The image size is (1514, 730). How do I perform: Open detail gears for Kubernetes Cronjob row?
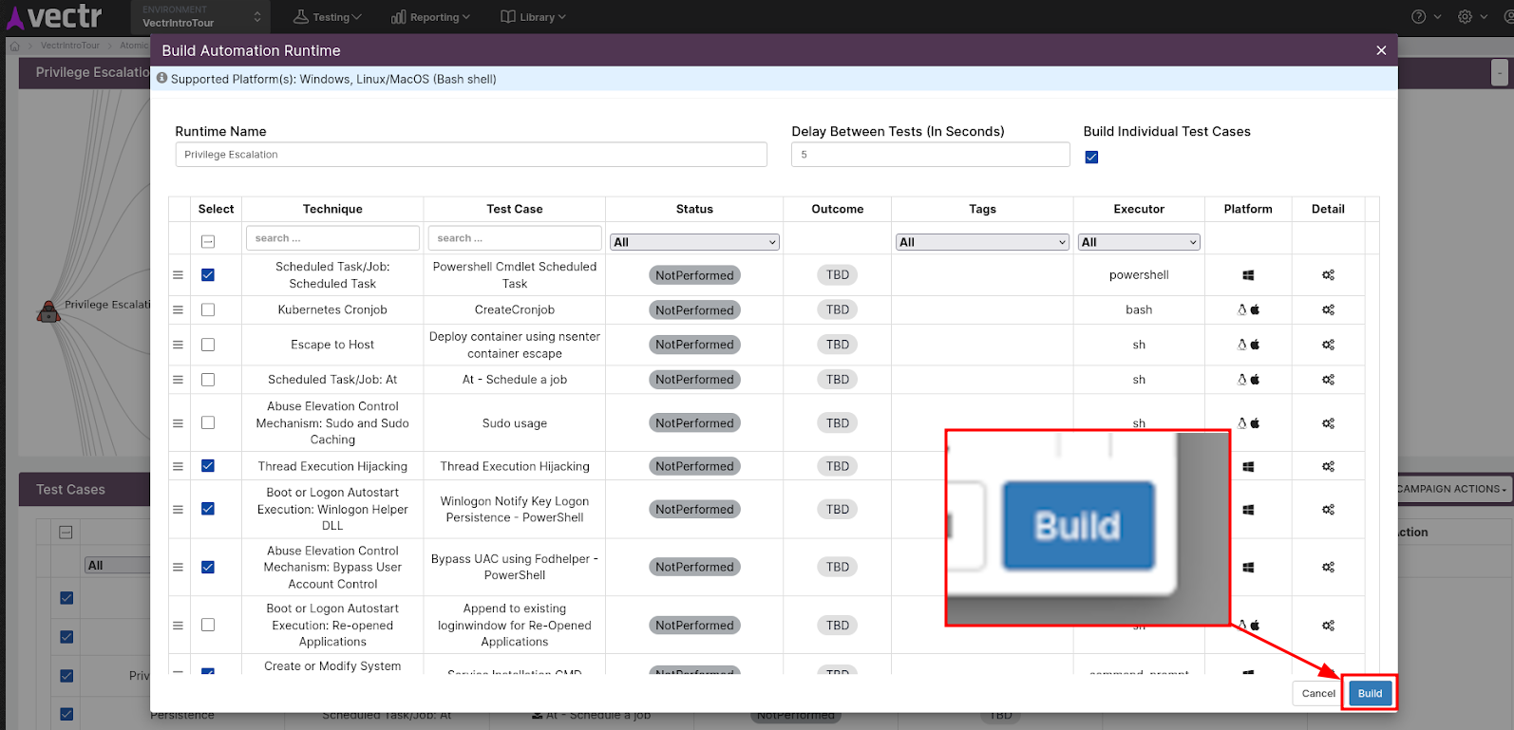pos(1328,309)
